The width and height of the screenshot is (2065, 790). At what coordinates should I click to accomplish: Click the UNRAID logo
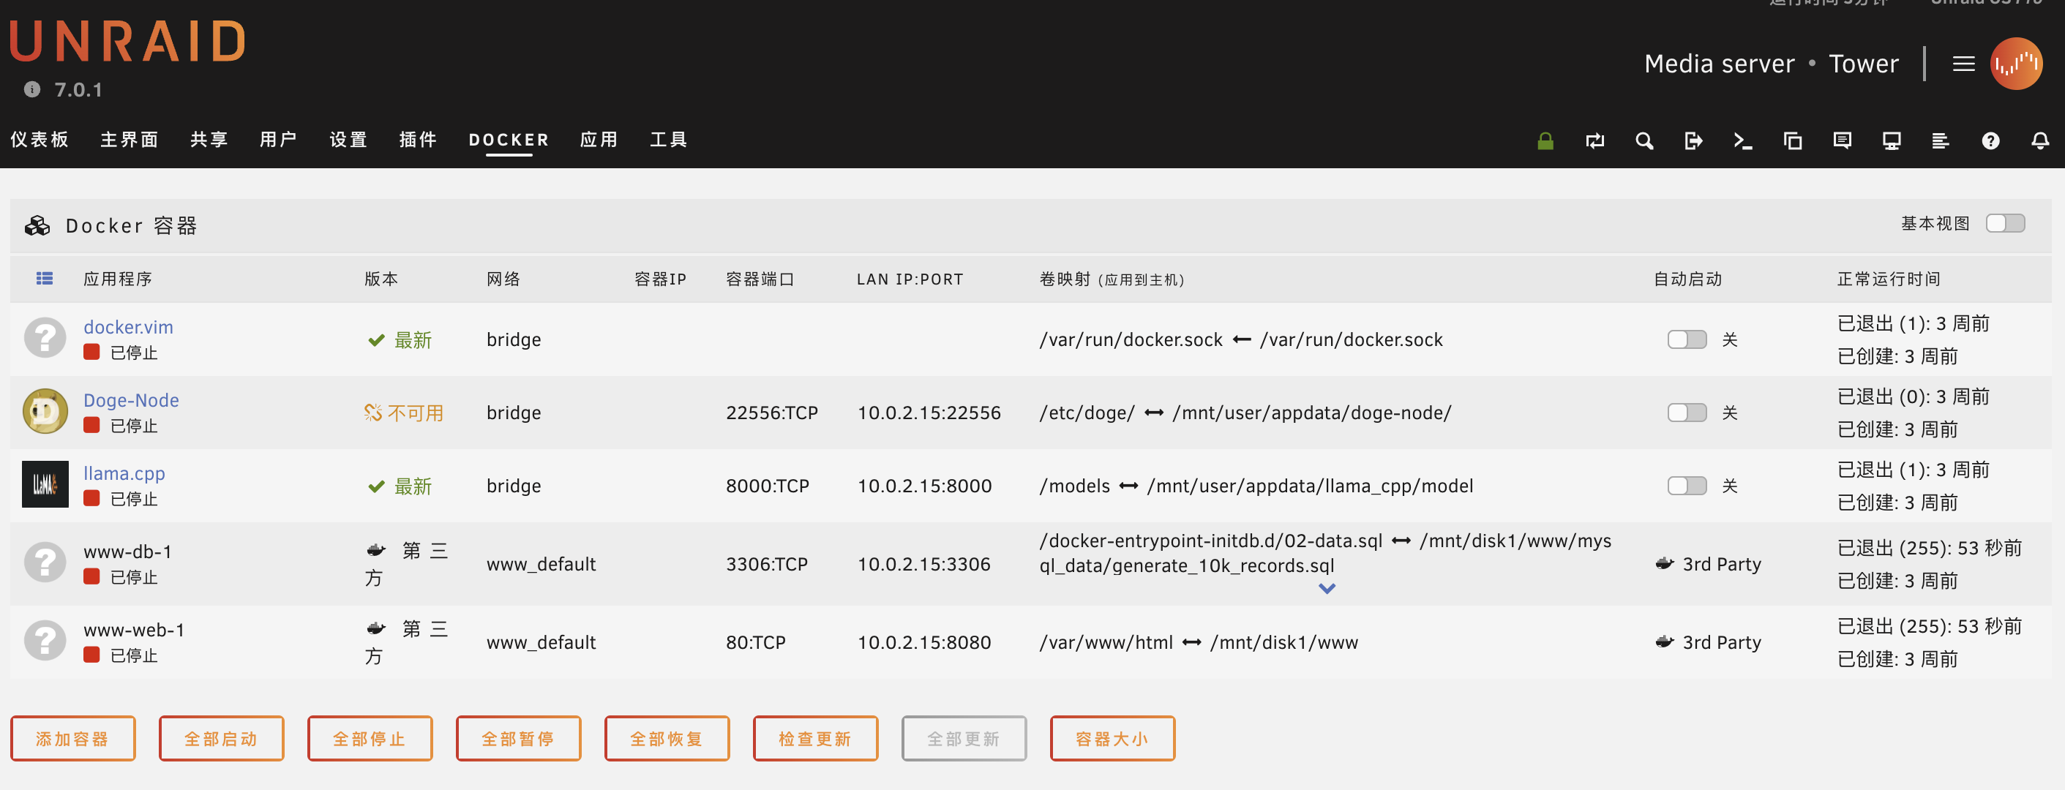coord(127,41)
